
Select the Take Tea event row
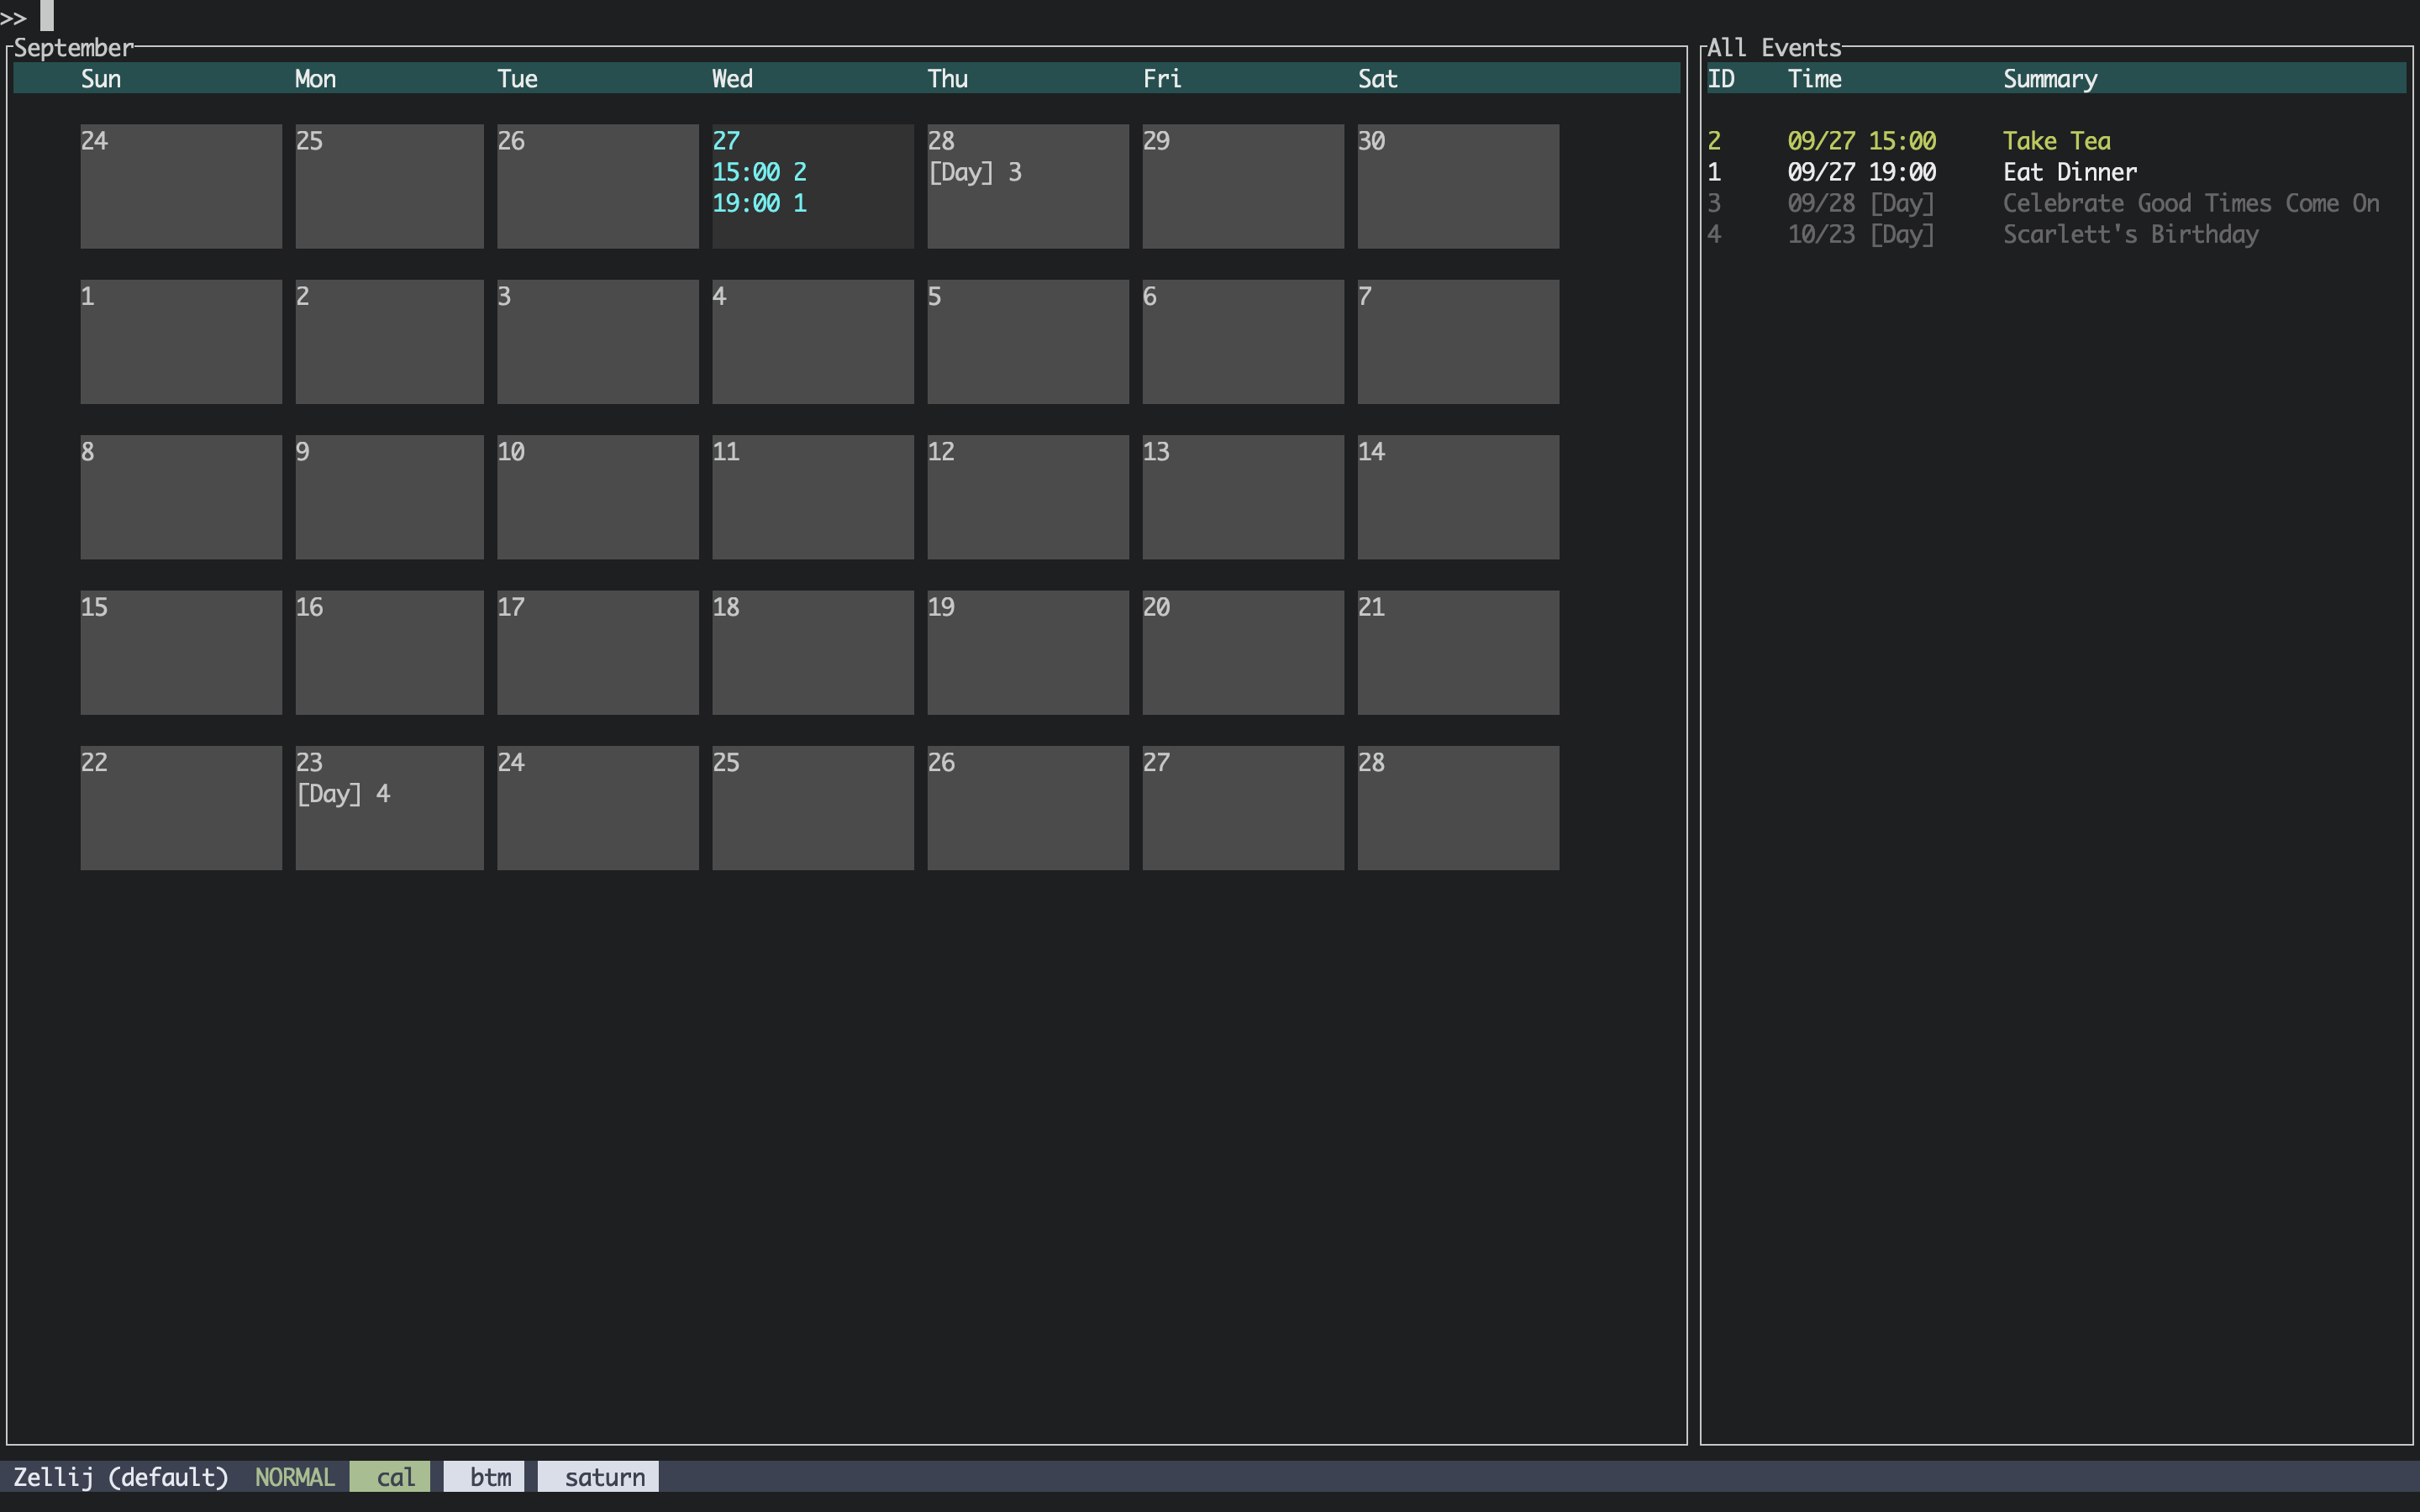tap(2055, 141)
